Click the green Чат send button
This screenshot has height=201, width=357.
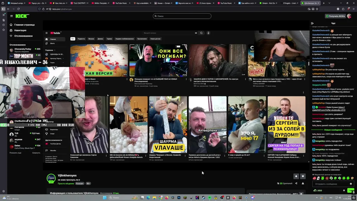click(351, 190)
